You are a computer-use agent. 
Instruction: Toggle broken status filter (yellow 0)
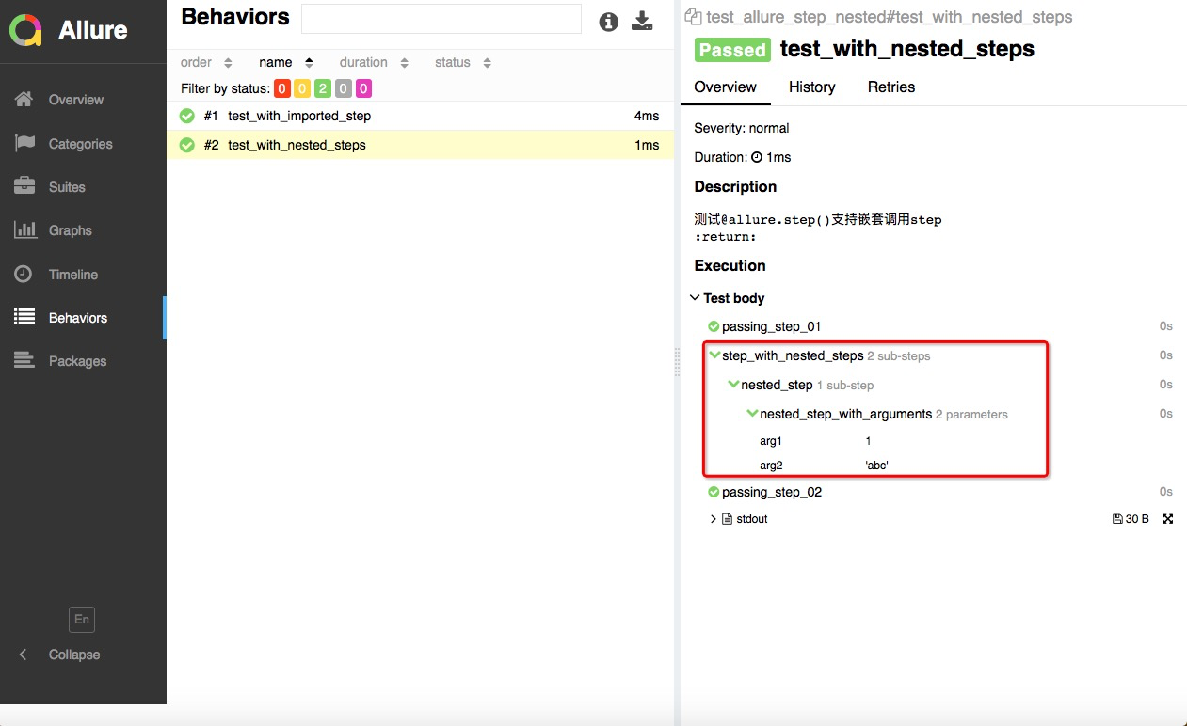click(302, 88)
